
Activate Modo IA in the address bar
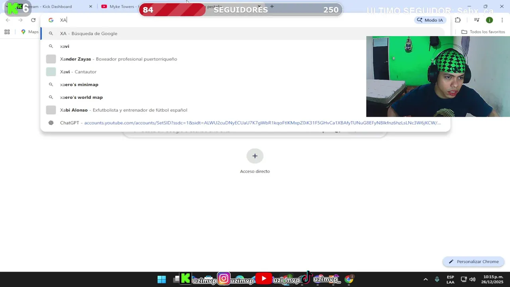(430, 20)
